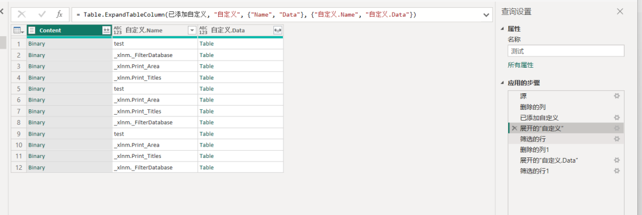This screenshot has height=215, width=642.
Task: Select the 筛选的行1 step
Action: click(x=566, y=171)
